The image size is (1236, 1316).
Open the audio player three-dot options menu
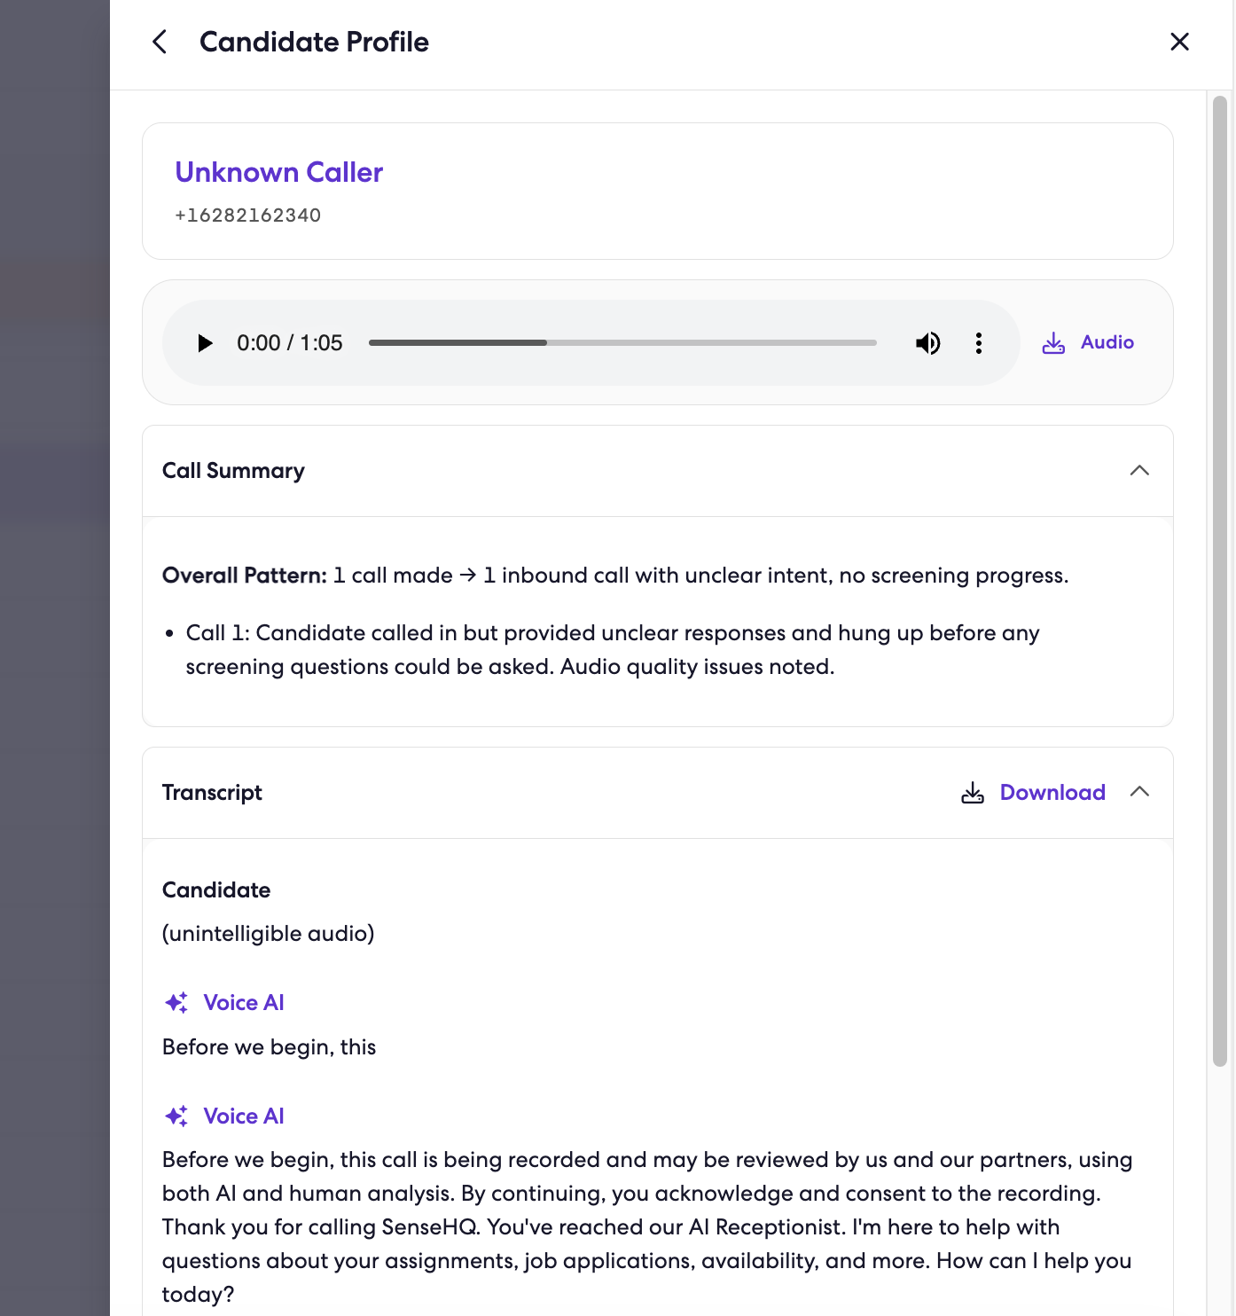click(x=979, y=343)
